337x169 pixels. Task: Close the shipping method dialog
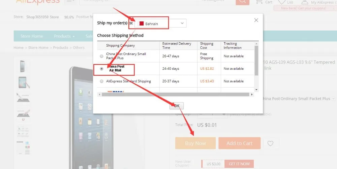coord(256,20)
